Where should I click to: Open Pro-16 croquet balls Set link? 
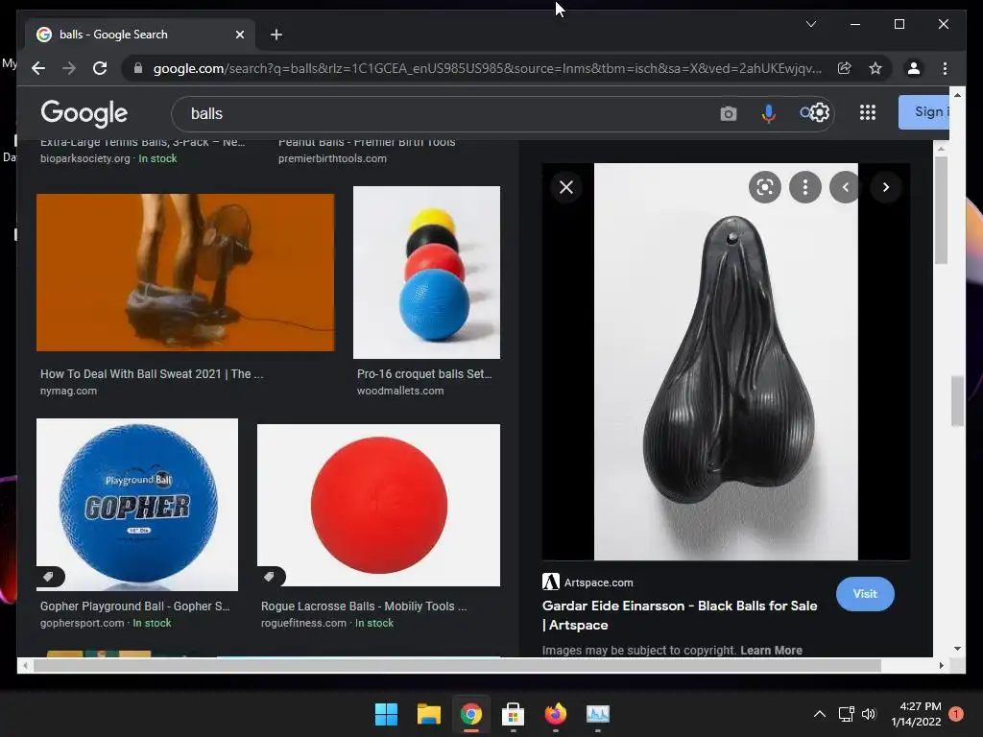[424, 374]
